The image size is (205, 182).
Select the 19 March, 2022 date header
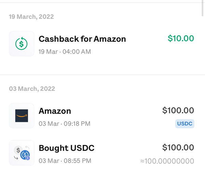[x=31, y=17]
